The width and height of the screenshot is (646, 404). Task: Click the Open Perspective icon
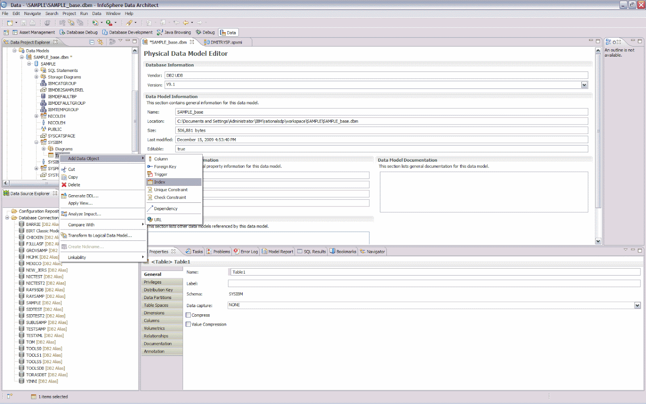(6, 32)
